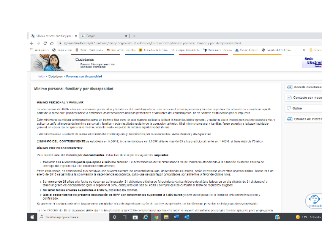Open the Acceda directamente side panel
This screenshot has height=227, width=322.
(x=304, y=87)
